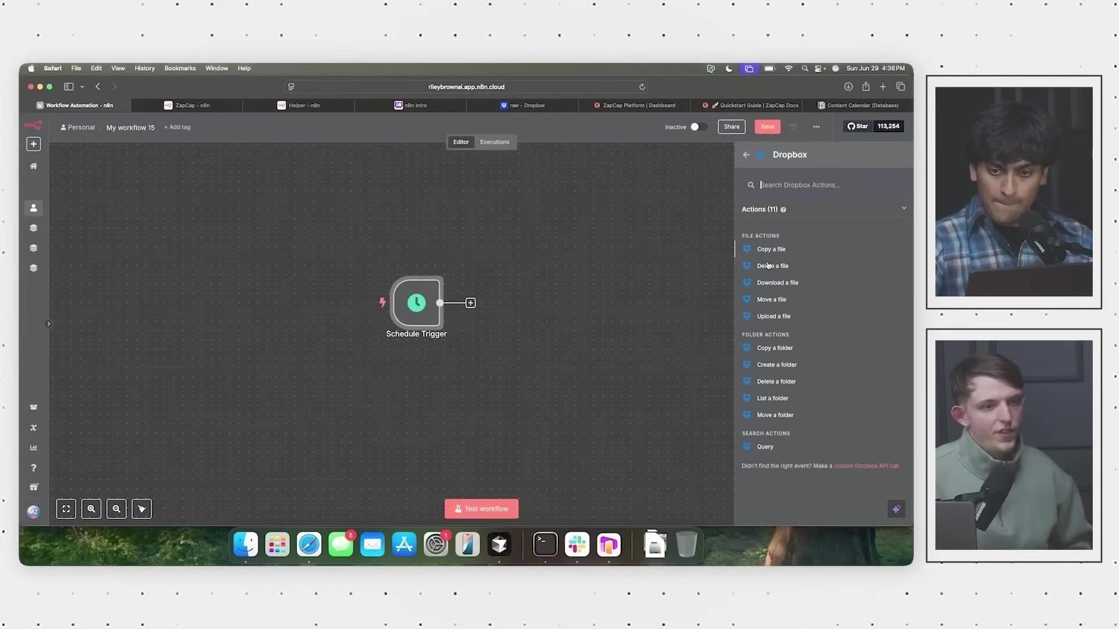The height and width of the screenshot is (629, 1119).
Task: Click the plus connector after Schedule Trigger
Action: (x=470, y=303)
